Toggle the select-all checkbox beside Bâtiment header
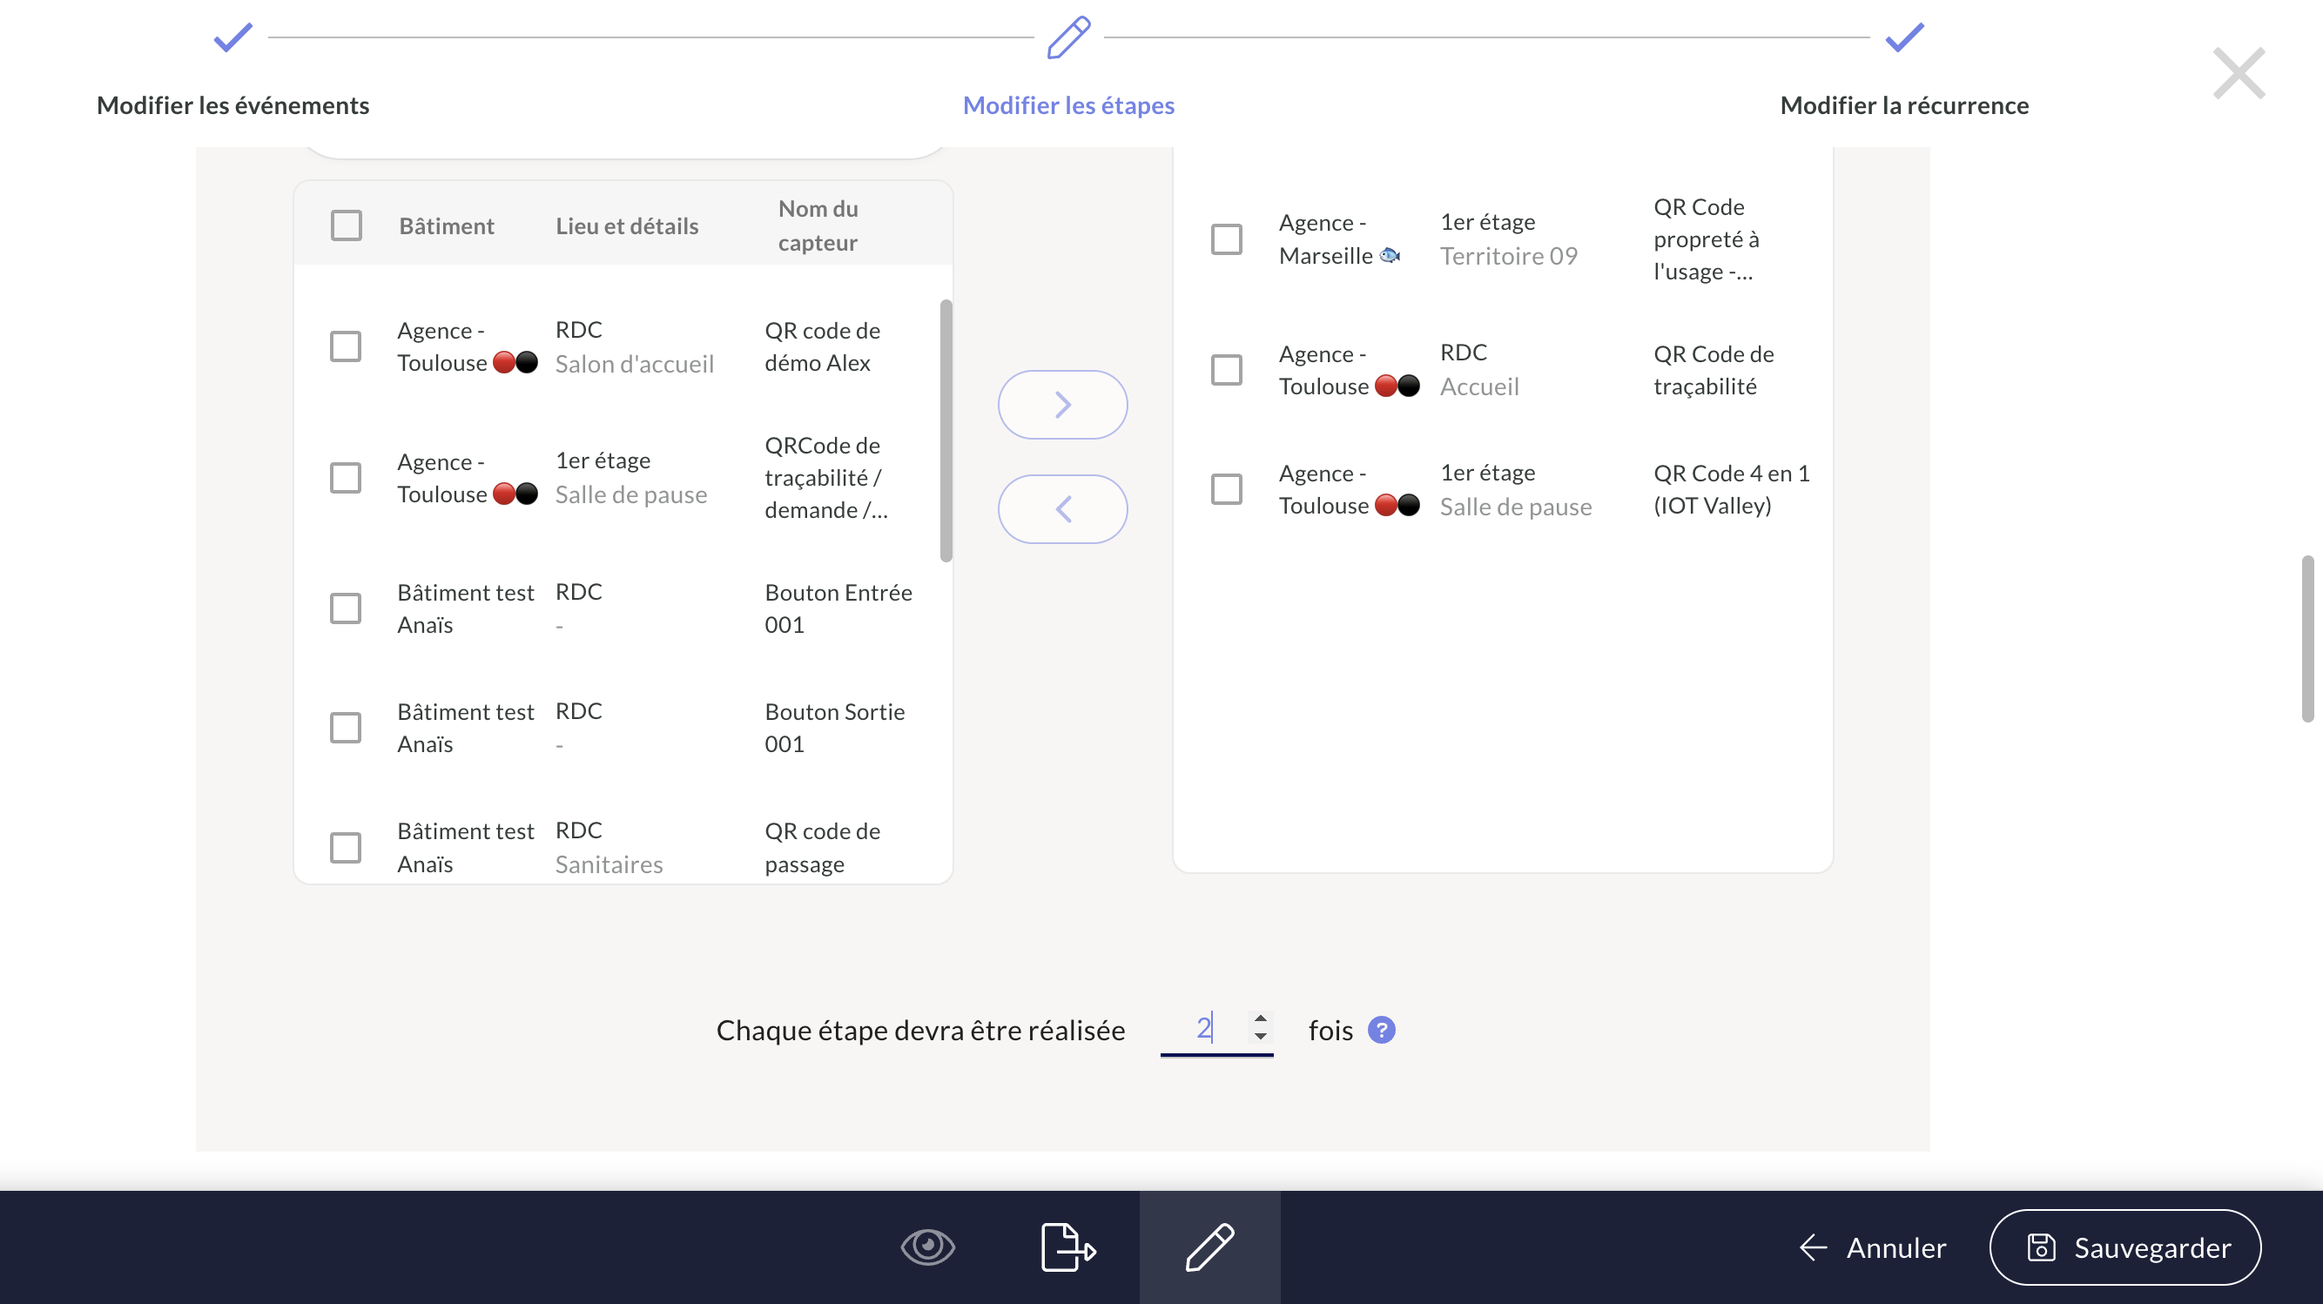This screenshot has width=2323, height=1304. 347,225
